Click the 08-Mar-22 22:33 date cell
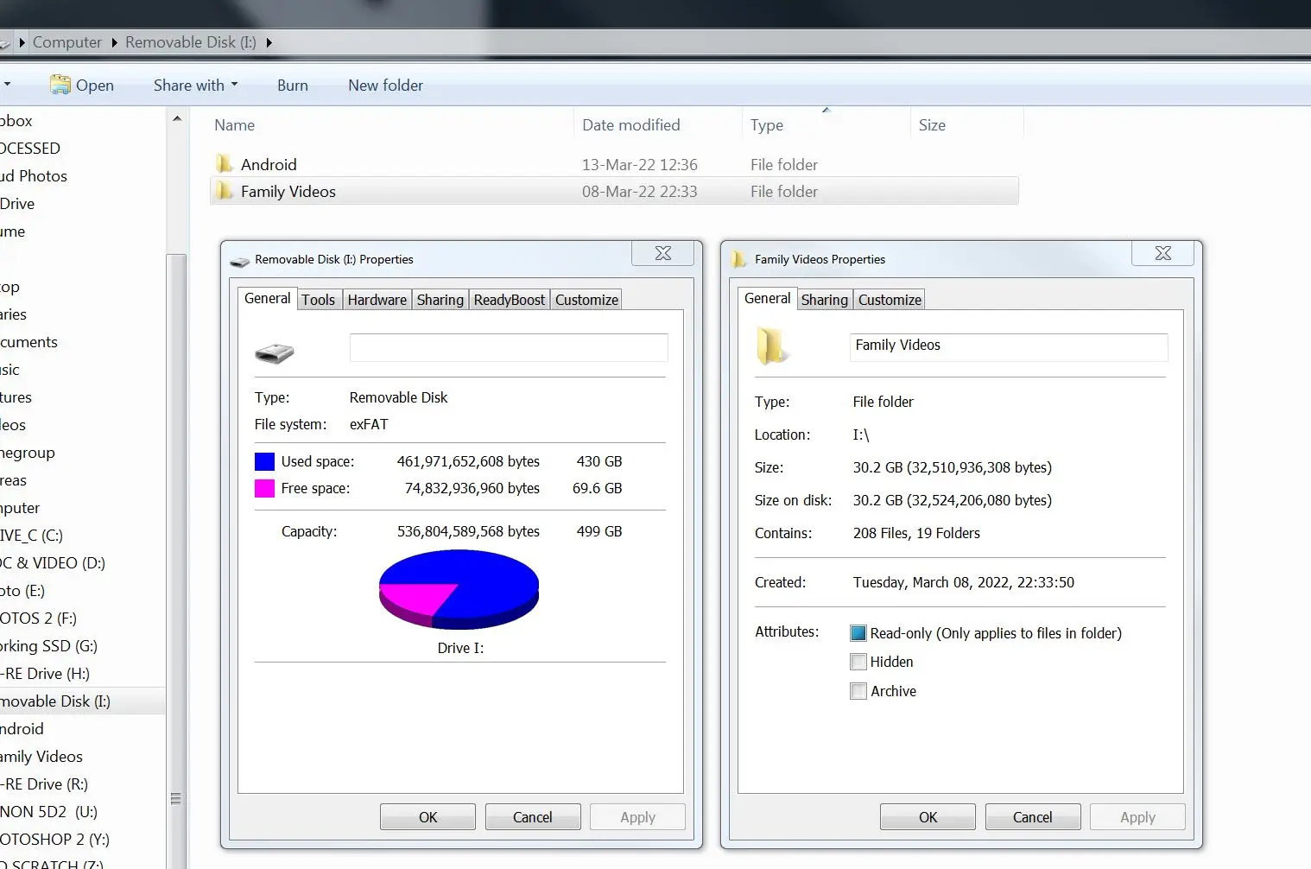Image resolution: width=1311 pixels, height=869 pixels. tap(640, 191)
